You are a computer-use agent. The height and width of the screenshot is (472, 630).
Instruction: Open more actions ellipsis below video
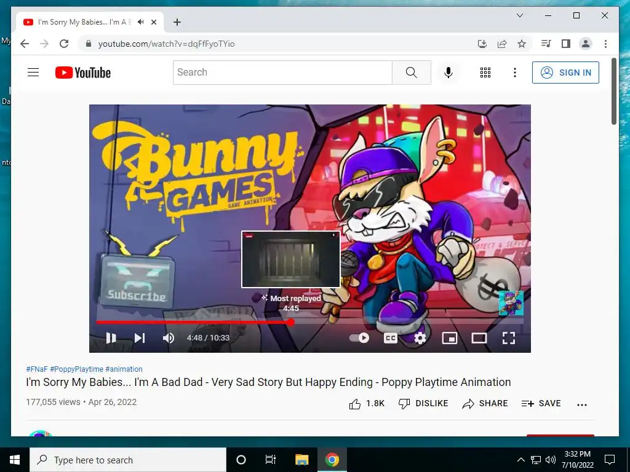[582, 404]
